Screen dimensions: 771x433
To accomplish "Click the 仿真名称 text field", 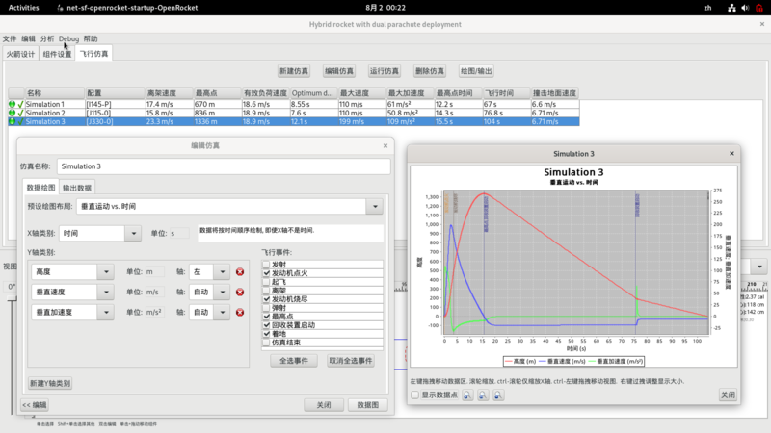I will coord(222,166).
